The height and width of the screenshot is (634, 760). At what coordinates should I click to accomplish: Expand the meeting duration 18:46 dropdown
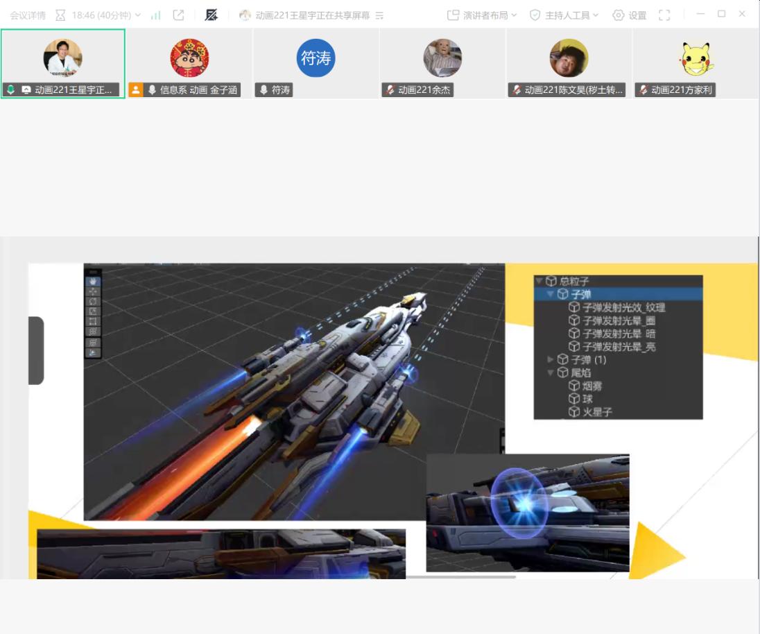(x=106, y=15)
